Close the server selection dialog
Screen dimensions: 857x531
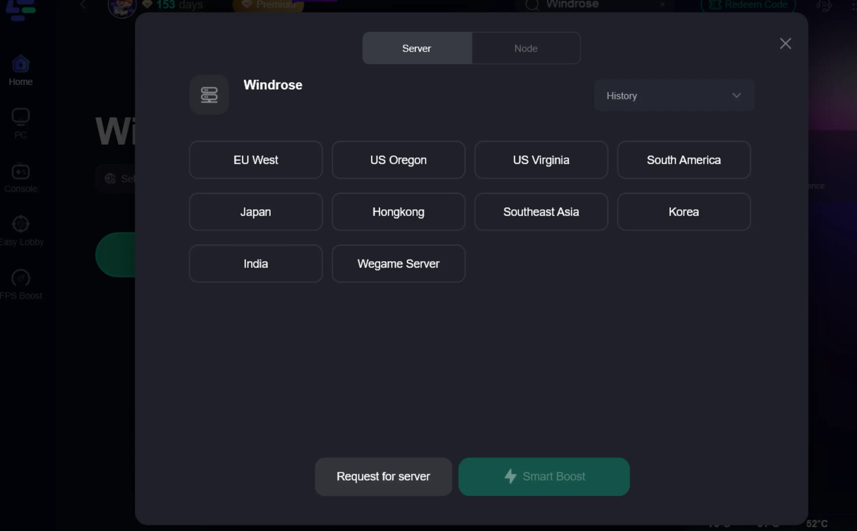click(x=785, y=44)
